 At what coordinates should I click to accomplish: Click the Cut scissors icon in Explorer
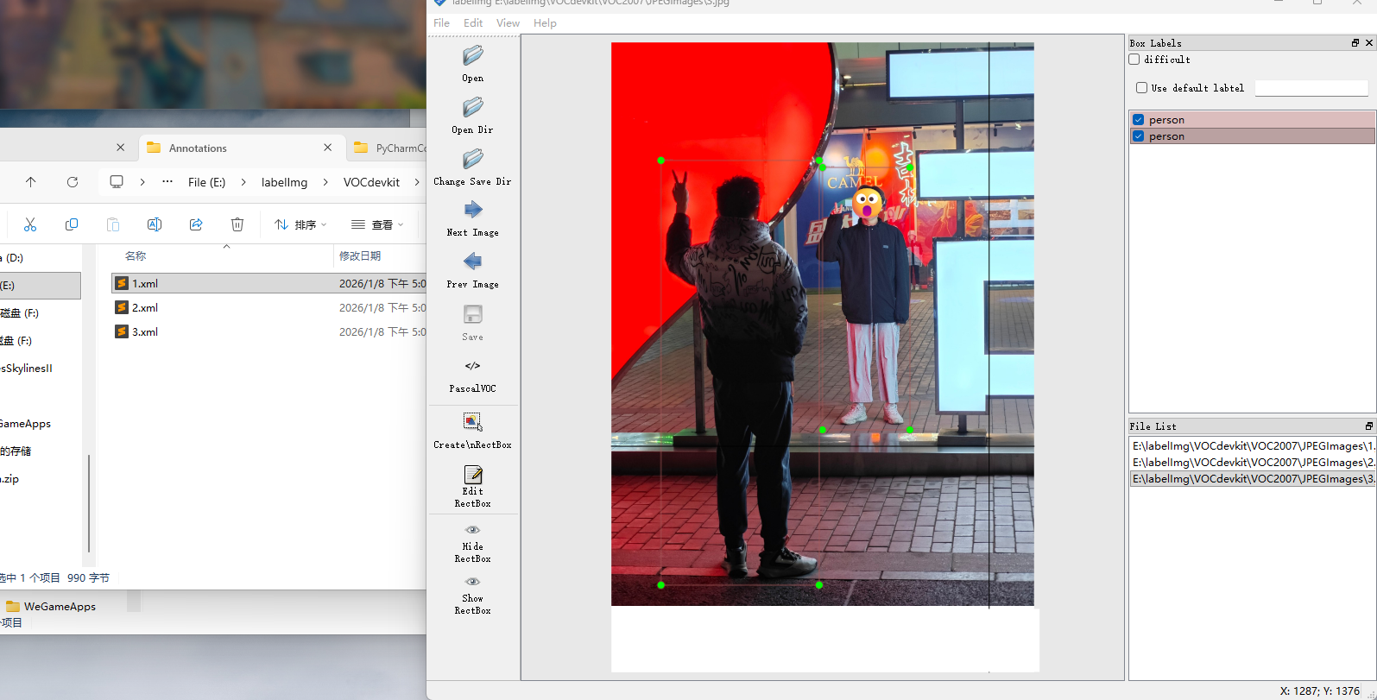[x=30, y=224]
